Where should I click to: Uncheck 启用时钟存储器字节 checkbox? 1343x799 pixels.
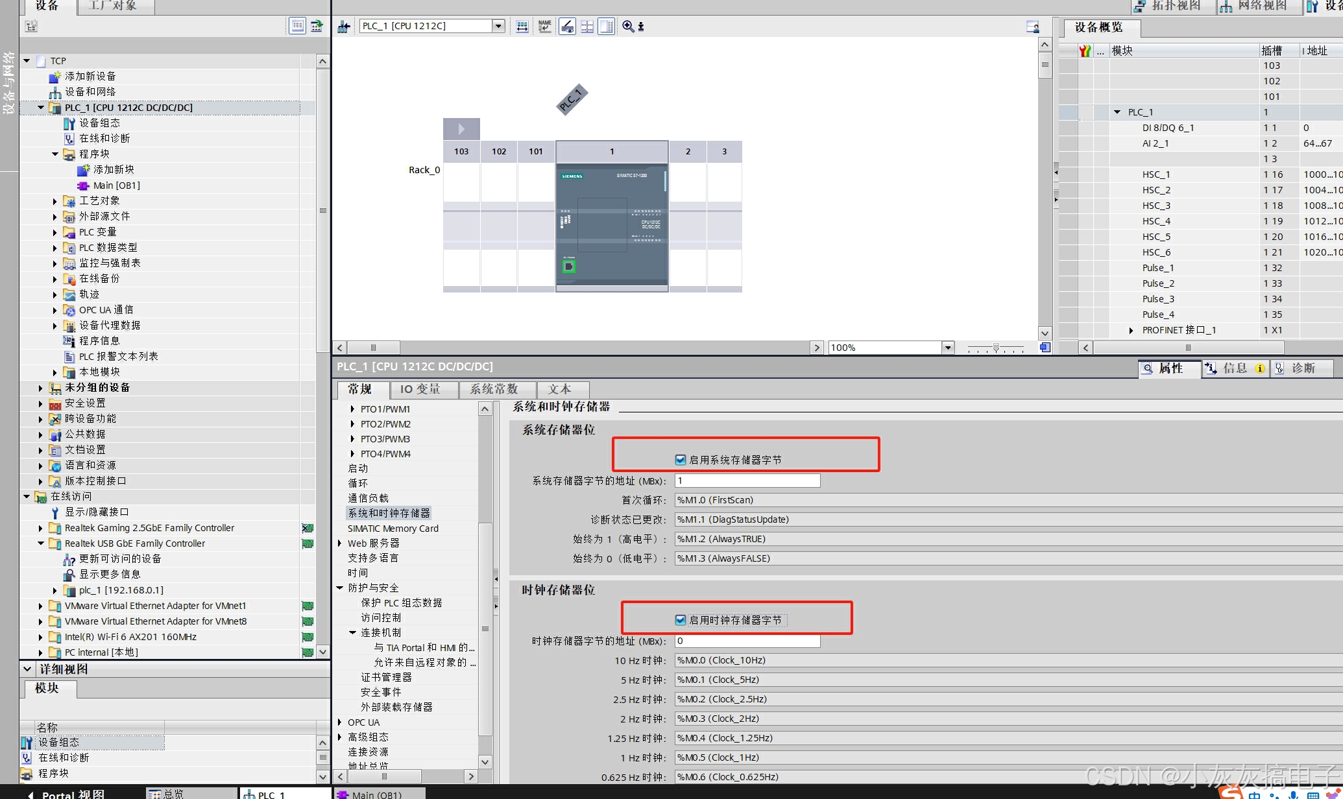681,620
